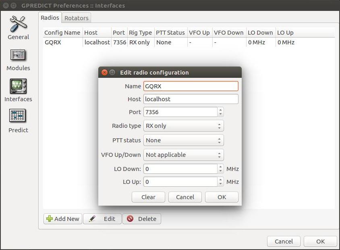Click the Delete button below list
Viewport: 340px width, 250px height.
[x=142, y=219]
